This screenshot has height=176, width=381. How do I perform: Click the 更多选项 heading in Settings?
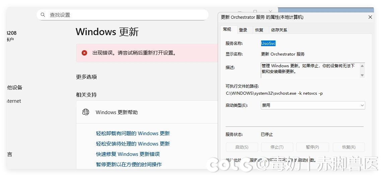pyautogui.click(x=86, y=77)
